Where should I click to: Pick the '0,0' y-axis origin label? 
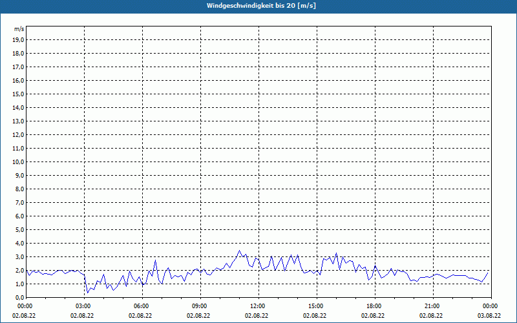(19, 298)
